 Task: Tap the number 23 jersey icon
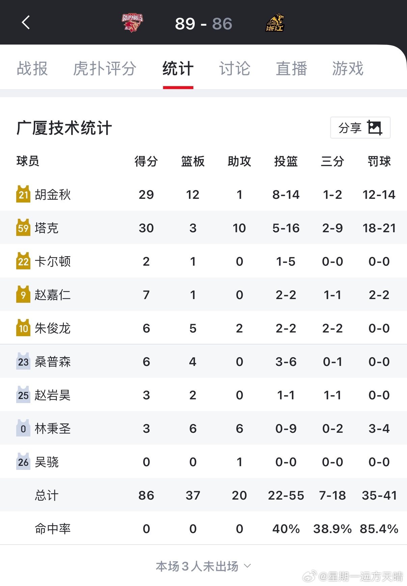[23, 361]
